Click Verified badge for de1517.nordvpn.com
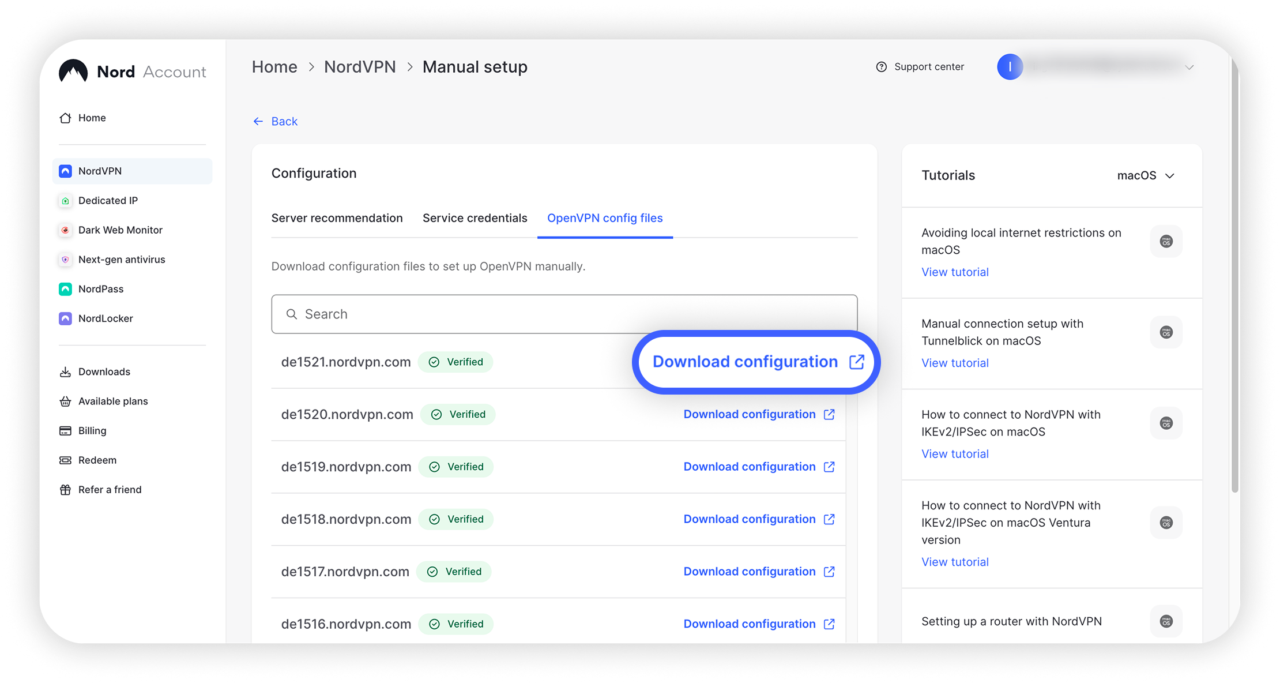 pyautogui.click(x=454, y=572)
